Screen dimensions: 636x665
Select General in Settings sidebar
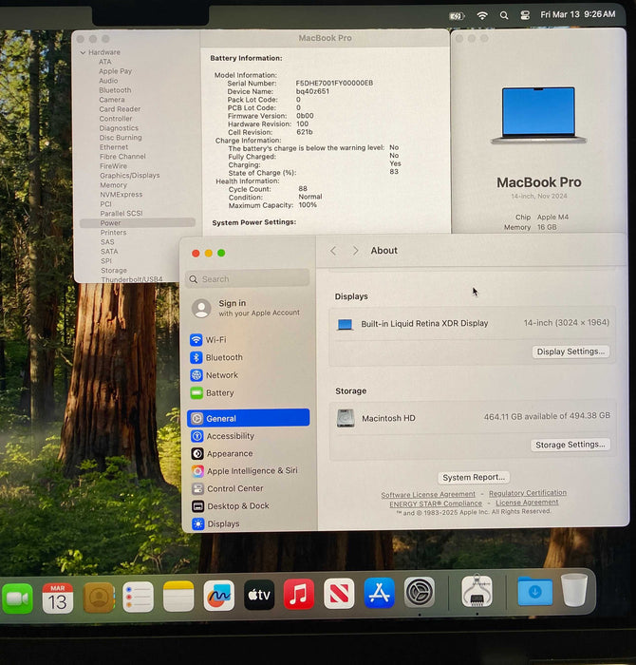click(x=249, y=418)
